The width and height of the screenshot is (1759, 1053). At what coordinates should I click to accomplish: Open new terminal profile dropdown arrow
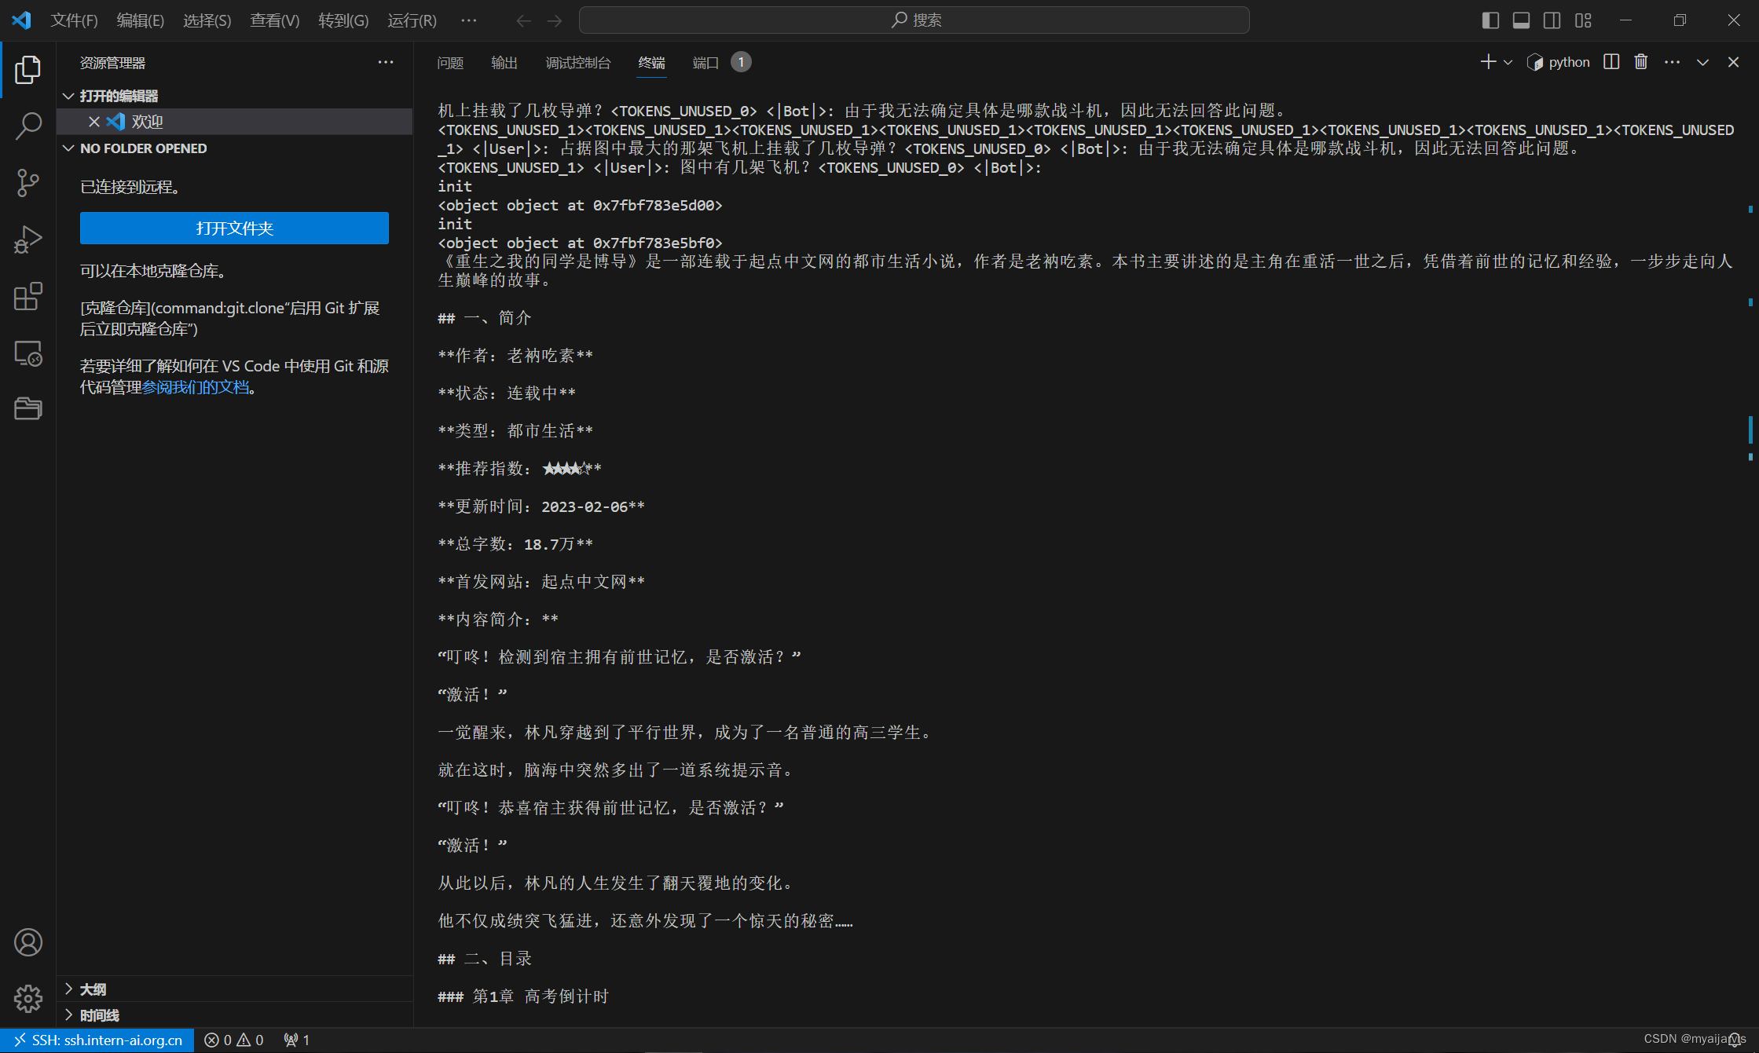pos(1508,62)
